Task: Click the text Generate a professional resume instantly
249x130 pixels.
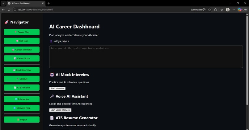Action: coord(73,125)
